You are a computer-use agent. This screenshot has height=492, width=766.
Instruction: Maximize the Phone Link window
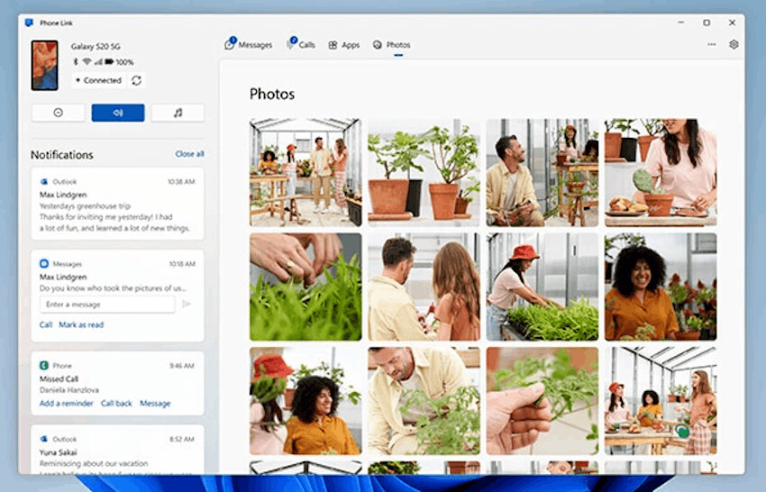[x=707, y=23]
